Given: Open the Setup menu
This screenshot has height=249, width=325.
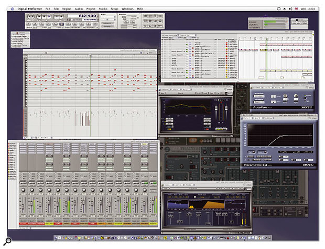Looking at the screenshot, I should click(x=114, y=9).
